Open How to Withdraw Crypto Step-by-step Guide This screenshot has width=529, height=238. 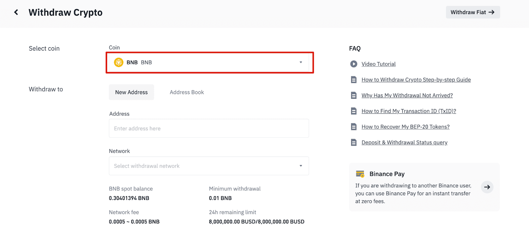click(x=416, y=80)
